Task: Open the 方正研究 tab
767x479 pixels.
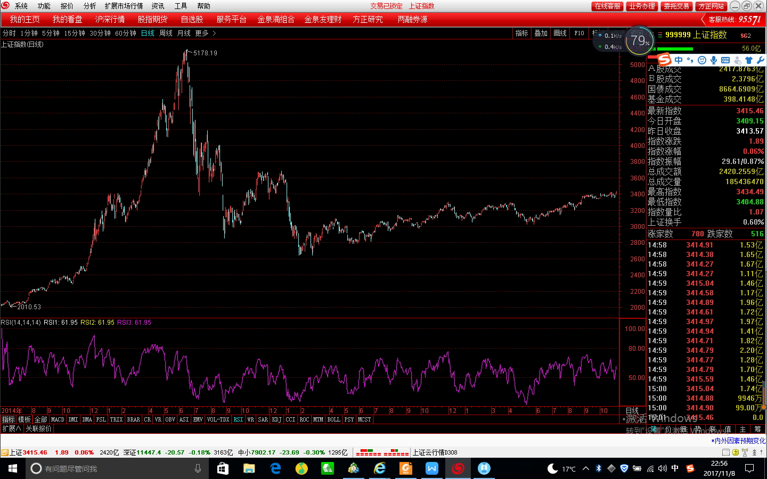Action: [x=368, y=19]
